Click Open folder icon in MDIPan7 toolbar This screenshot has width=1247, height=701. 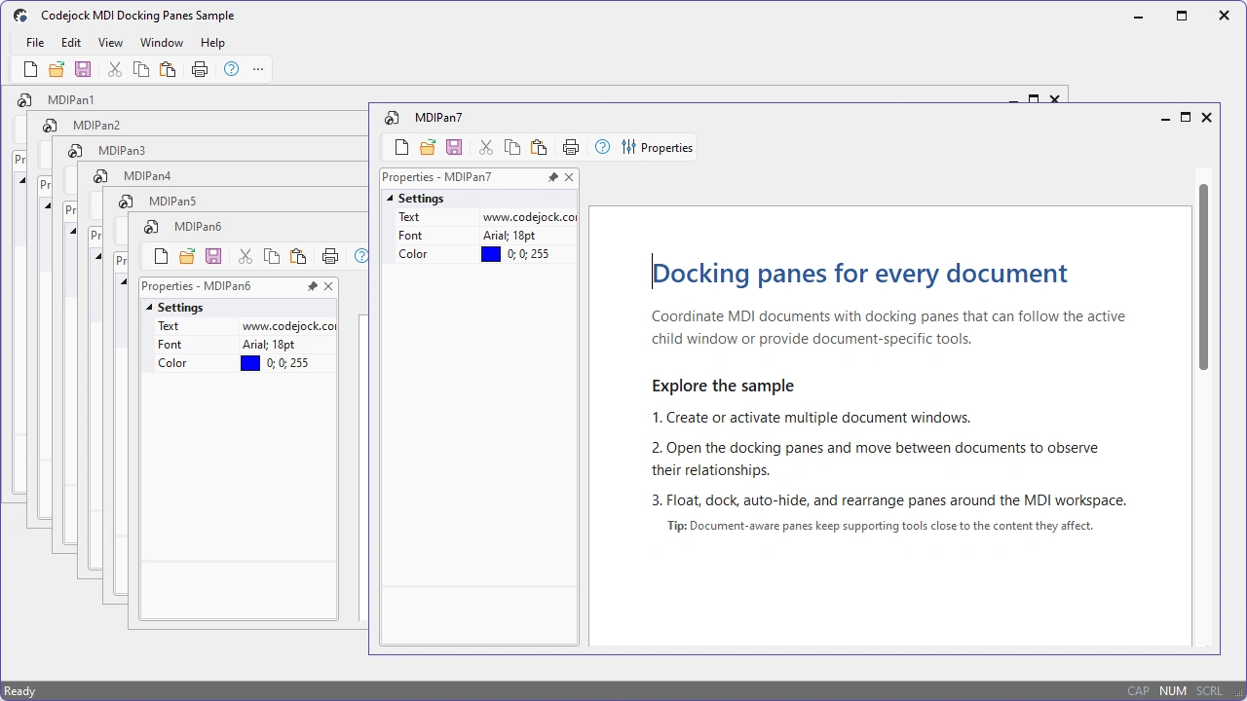pyautogui.click(x=428, y=147)
